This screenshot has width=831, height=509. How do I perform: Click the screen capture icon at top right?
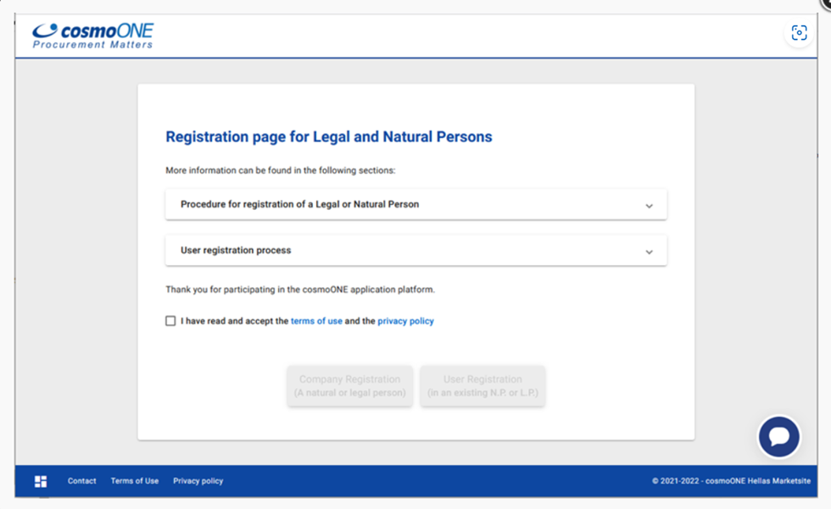(x=799, y=33)
